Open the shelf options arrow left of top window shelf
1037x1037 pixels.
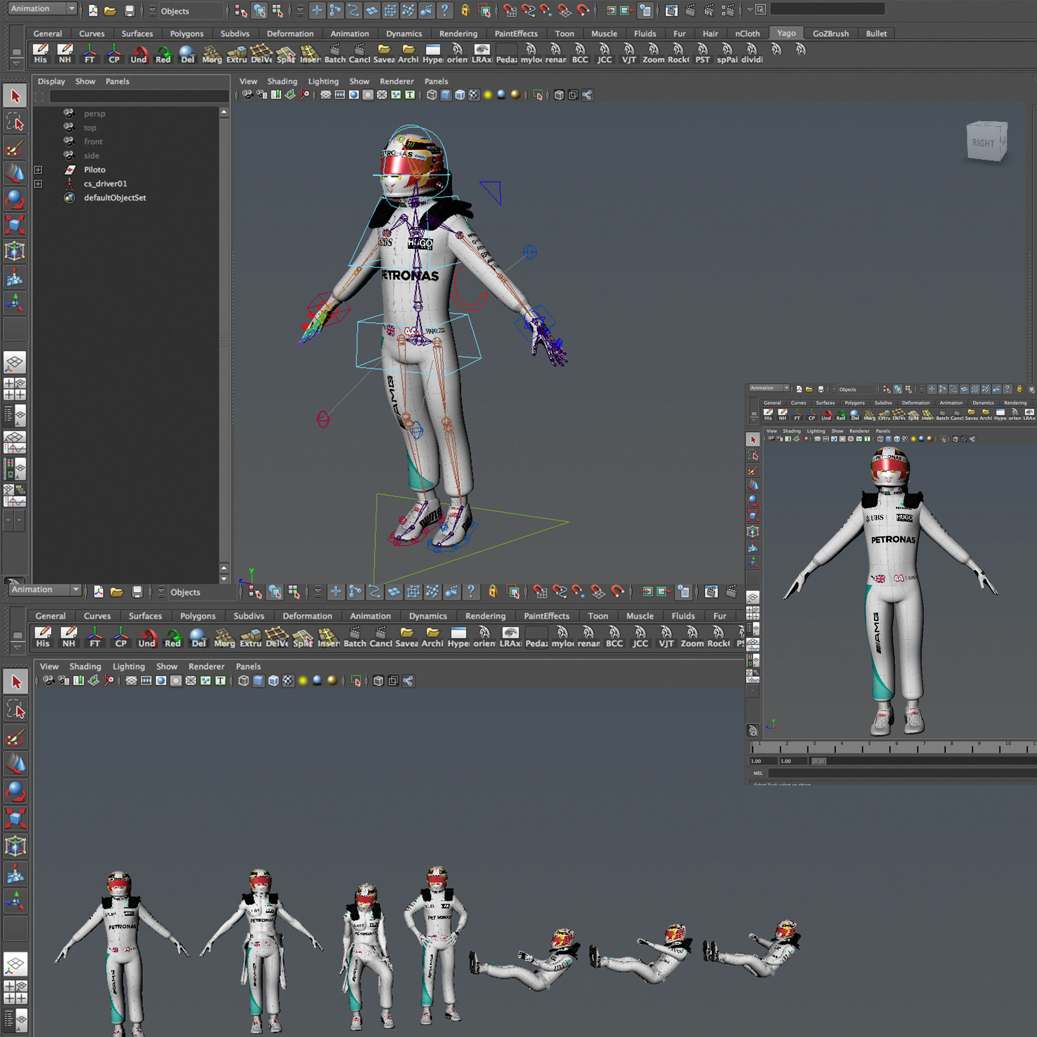coord(16,64)
